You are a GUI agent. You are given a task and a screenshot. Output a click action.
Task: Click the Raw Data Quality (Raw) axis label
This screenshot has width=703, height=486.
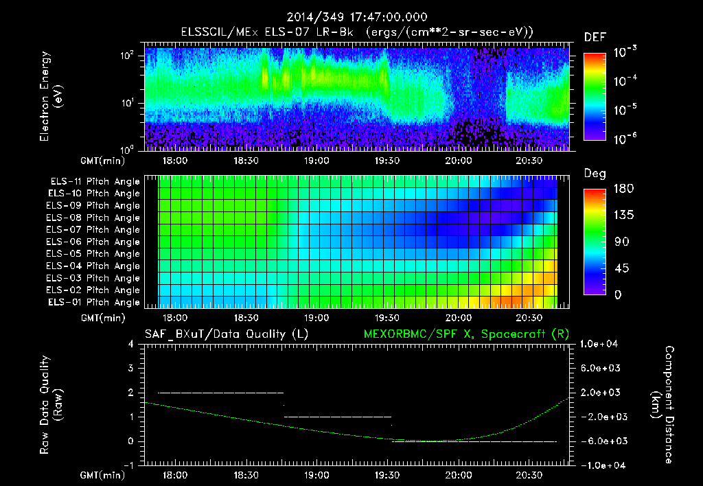pyautogui.click(x=51, y=405)
